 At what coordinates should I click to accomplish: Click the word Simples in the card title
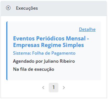pyautogui.click(x=73, y=45)
